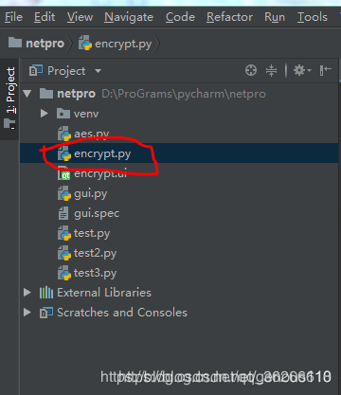Expand Scratches and Consoles node
341x395 pixels.
click(x=27, y=313)
